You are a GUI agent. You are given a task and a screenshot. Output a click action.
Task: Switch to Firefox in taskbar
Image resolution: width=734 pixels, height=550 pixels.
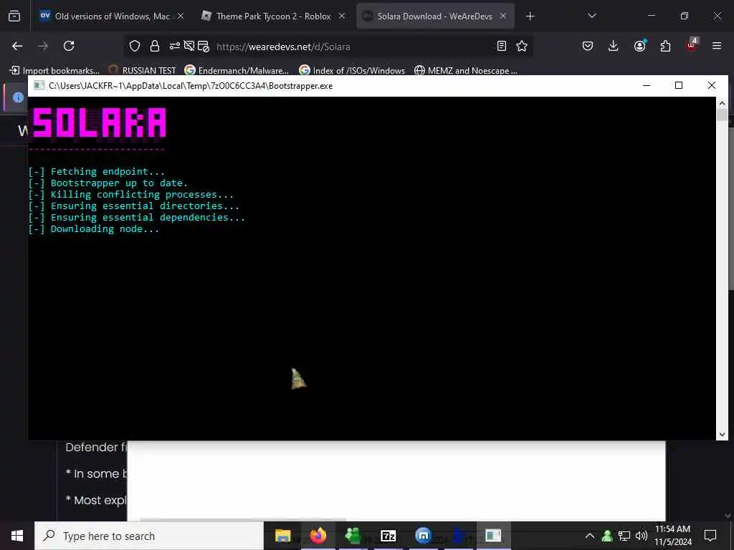coord(318,536)
